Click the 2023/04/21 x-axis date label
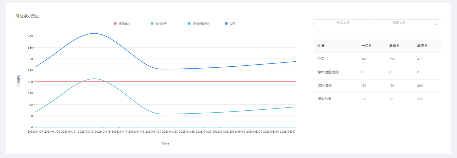This screenshot has height=158, width=457. (153, 132)
